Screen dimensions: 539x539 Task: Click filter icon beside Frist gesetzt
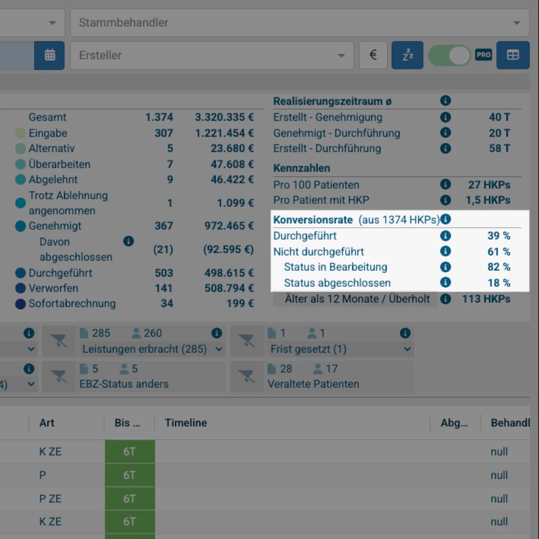tap(247, 341)
